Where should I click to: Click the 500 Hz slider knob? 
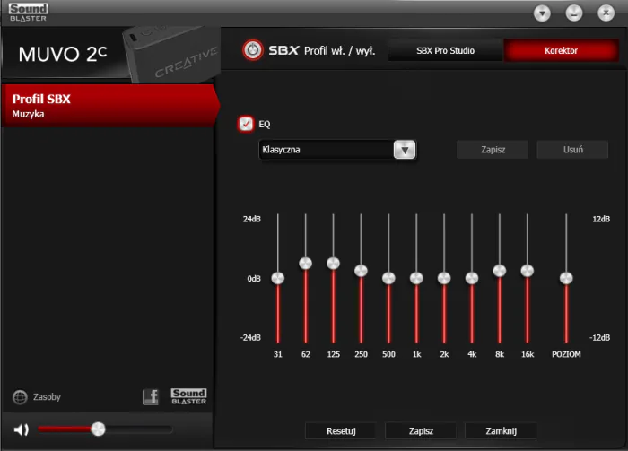(x=388, y=278)
